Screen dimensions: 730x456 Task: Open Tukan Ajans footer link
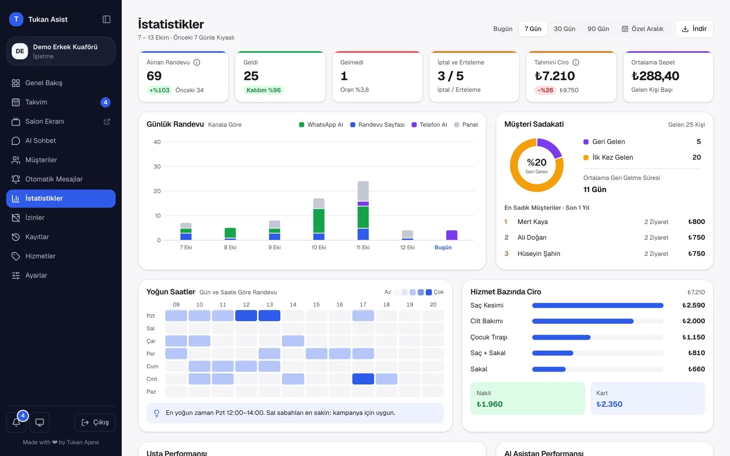(83, 442)
